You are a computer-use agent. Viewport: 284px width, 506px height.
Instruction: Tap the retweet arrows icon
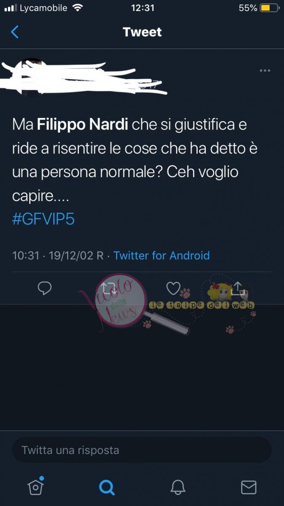coord(109,288)
